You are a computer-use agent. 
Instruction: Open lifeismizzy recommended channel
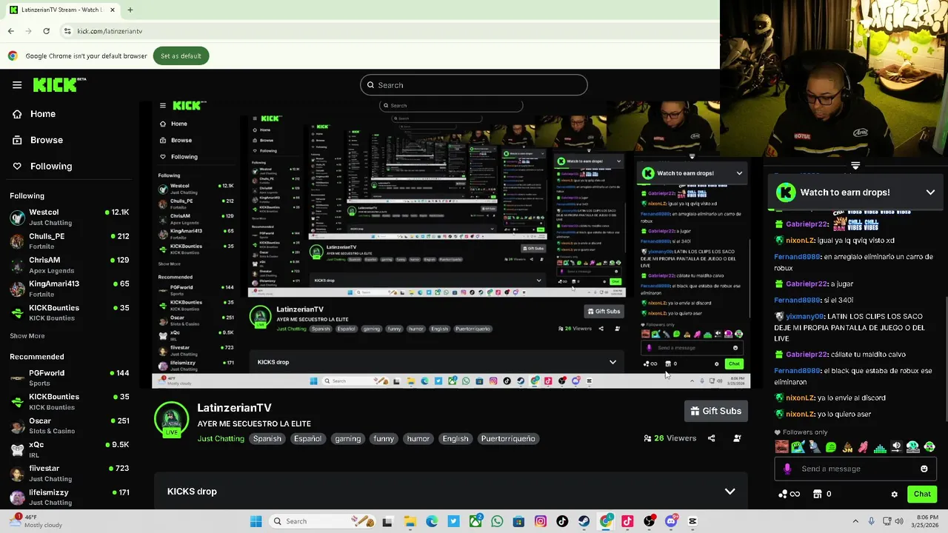(x=70, y=497)
